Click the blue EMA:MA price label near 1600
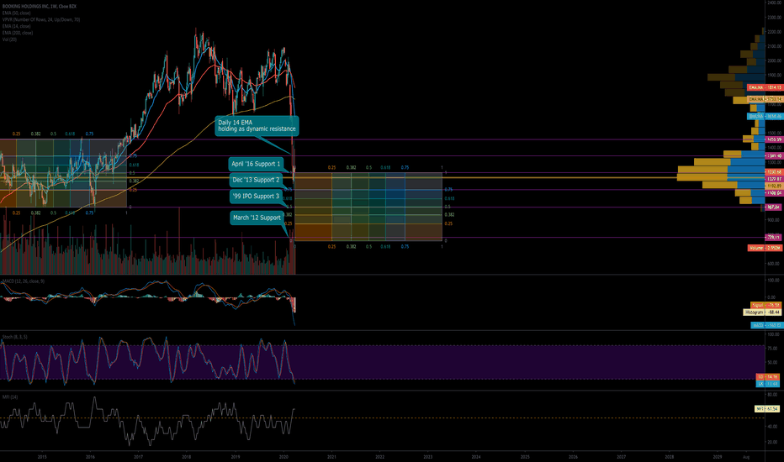784x462 pixels. (765, 117)
